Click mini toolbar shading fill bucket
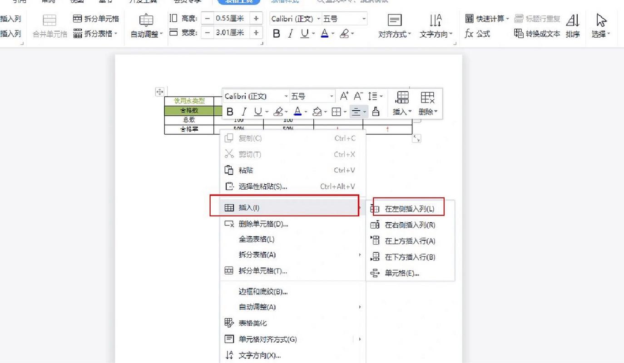The image size is (624, 363). [317, 112]
